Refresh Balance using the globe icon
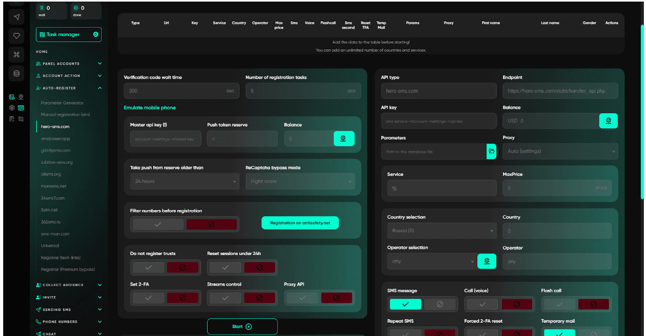646x336 pixels. click(608, 121)
